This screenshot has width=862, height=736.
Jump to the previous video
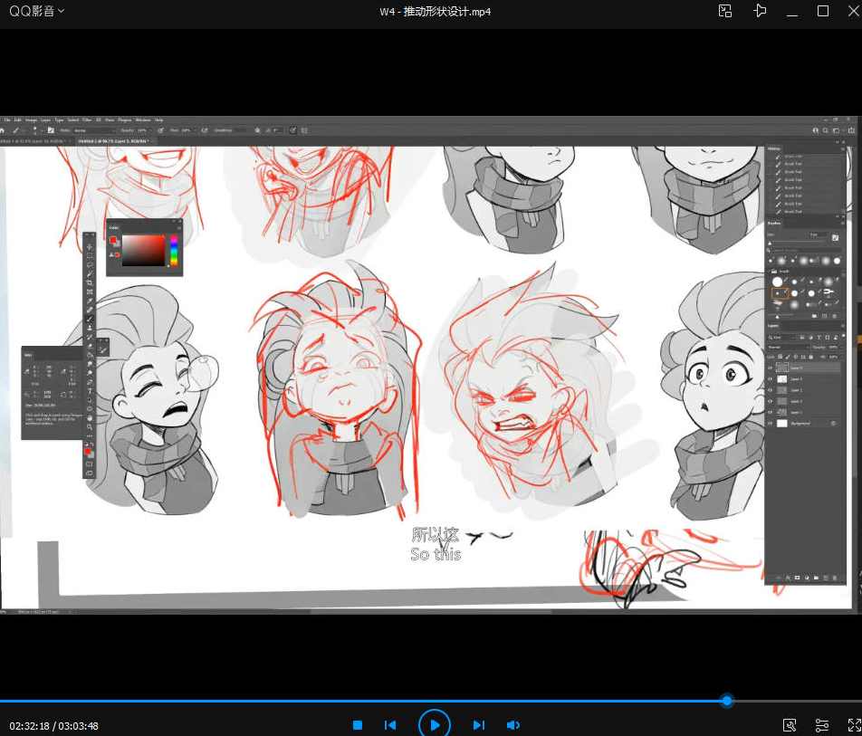(x=390, y=725)
